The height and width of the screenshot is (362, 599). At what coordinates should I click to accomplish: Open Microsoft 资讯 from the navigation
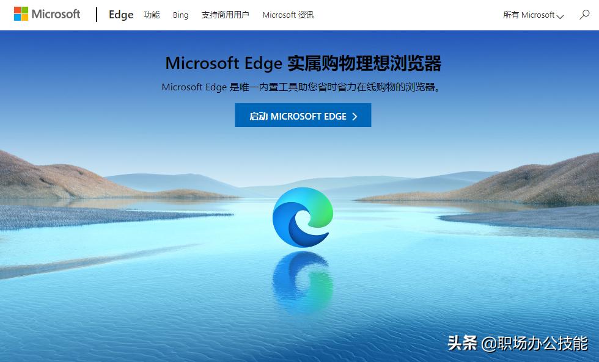(x=288, y=15)
